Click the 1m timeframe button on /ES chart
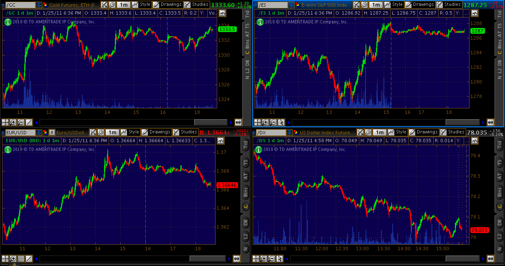505x266 pixels. pos(376,5)
